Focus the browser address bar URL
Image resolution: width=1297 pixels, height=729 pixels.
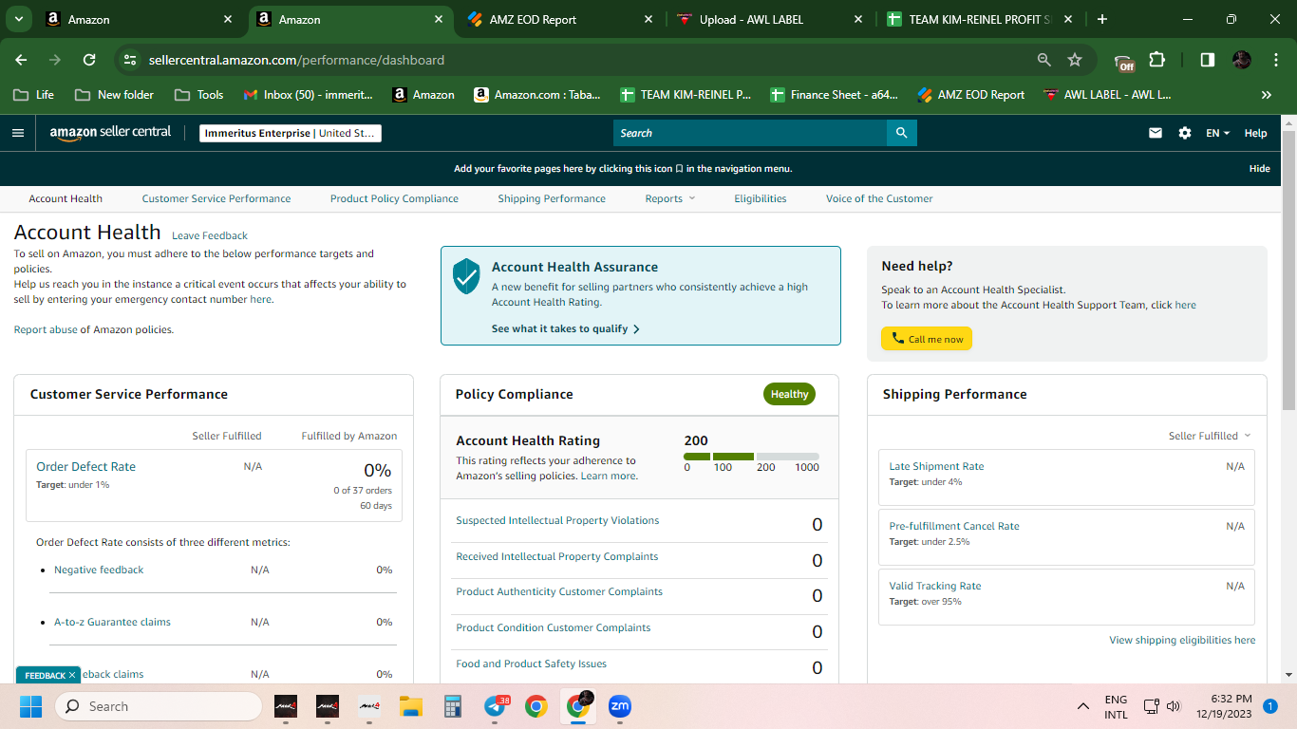296,60
